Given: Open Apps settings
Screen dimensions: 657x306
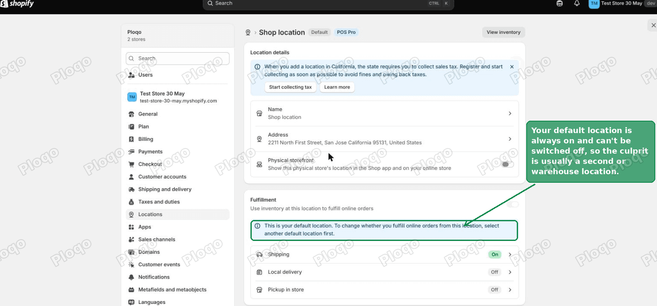Looking at the screenshot, I should pyautogui.click(x=178, y=227).
